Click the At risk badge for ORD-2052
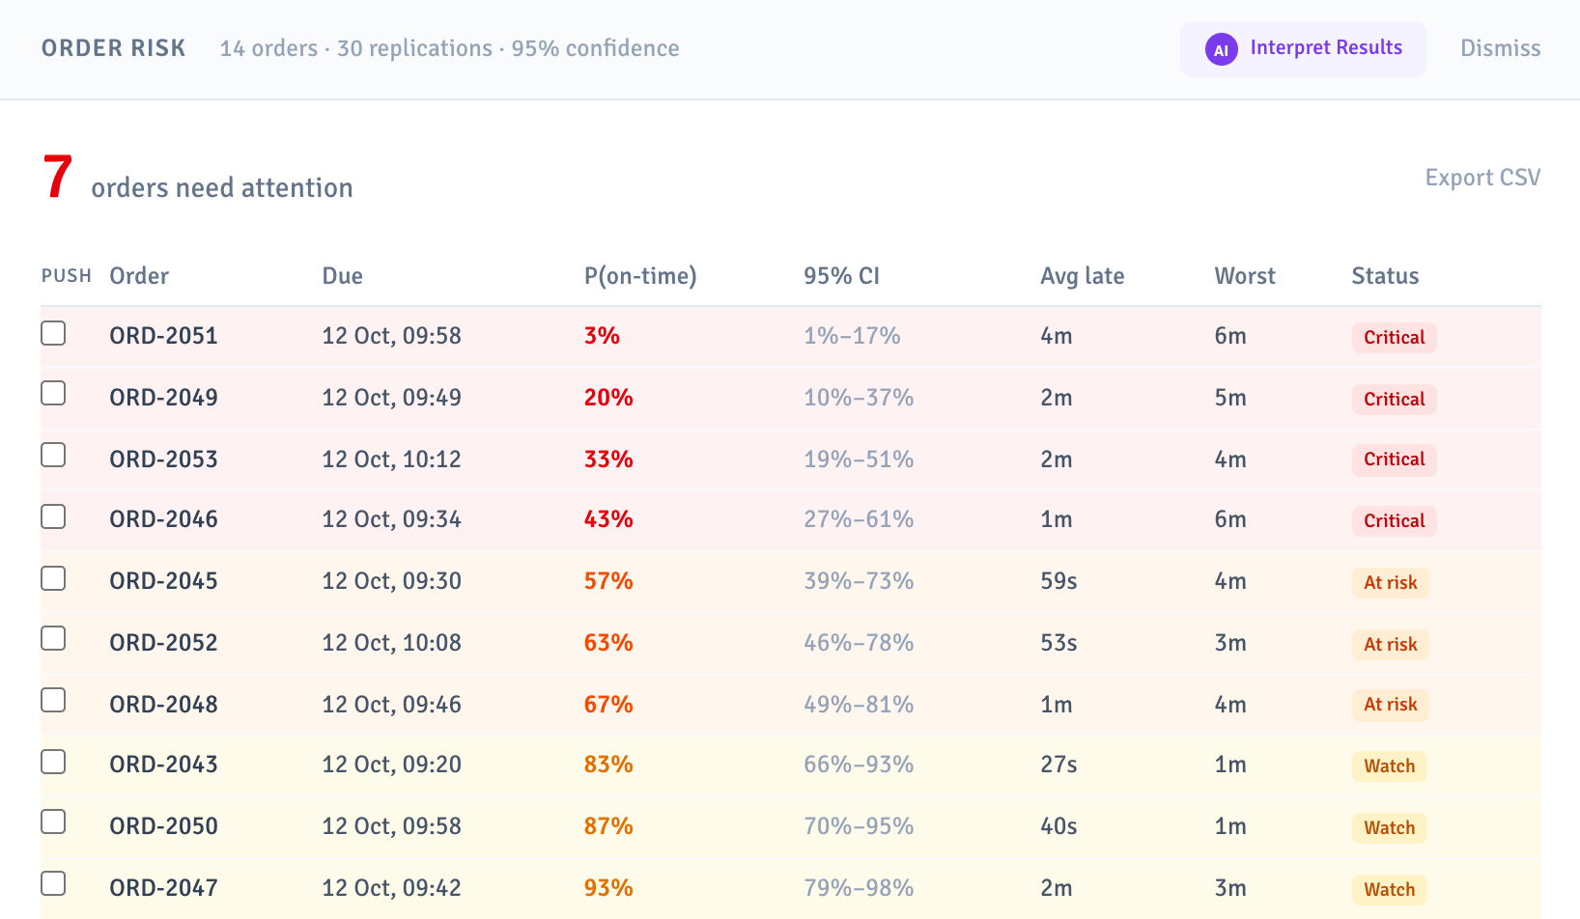This screenshot has height=919, width=1580. point(1390,645)
